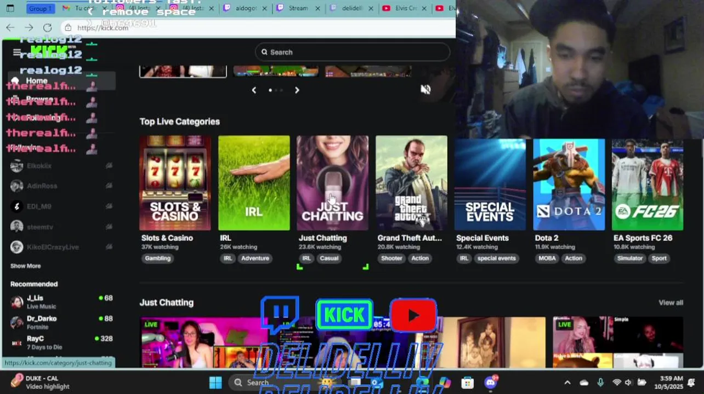Screen dimensions: 704x394
Task: Open the Wi-Fi network tray icon
Action: click(617, 383)
